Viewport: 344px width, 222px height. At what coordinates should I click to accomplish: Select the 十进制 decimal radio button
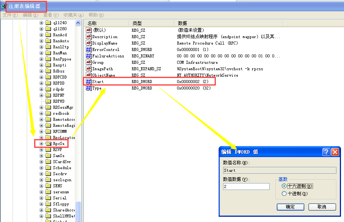click(284, 193)
